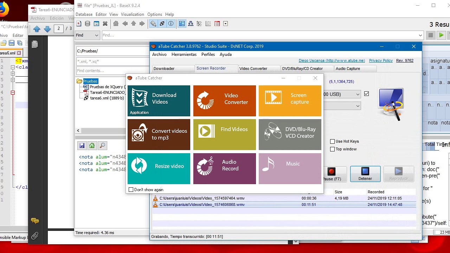
Task: Click BaseX Go back arrow icon
Action: pos(125,24)
